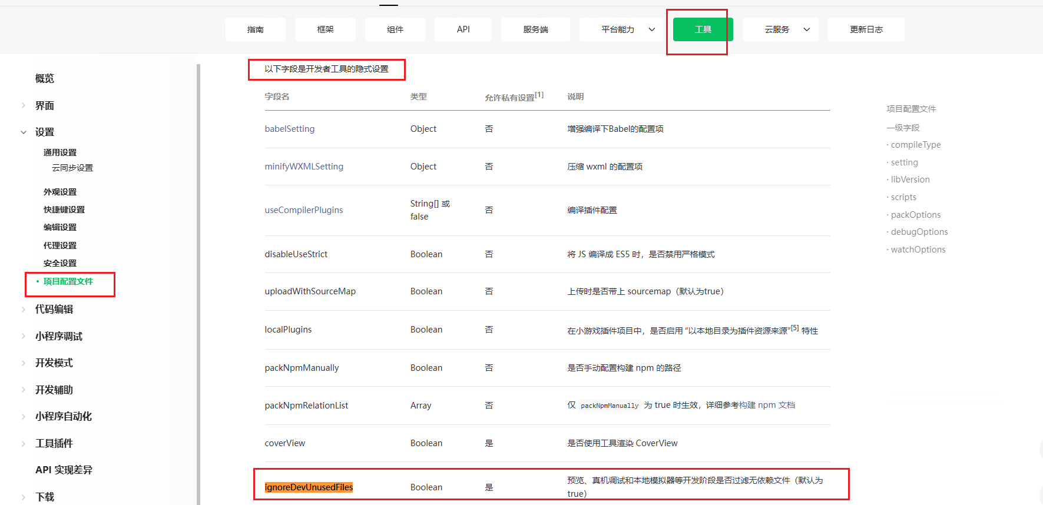1043x505 pixels.
Task: Jump to packOptions in page outline
Action: (916, 215)
